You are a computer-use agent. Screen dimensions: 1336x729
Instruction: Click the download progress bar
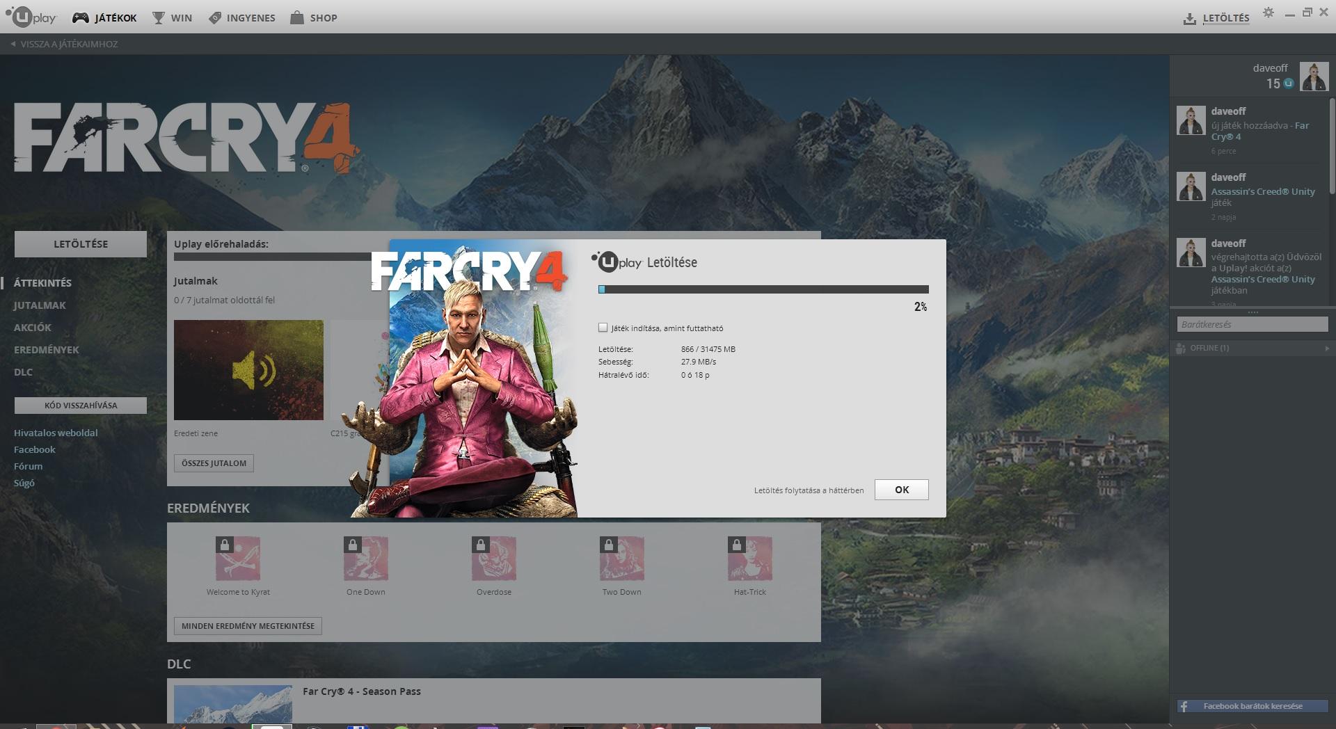(x=763, y=289)
